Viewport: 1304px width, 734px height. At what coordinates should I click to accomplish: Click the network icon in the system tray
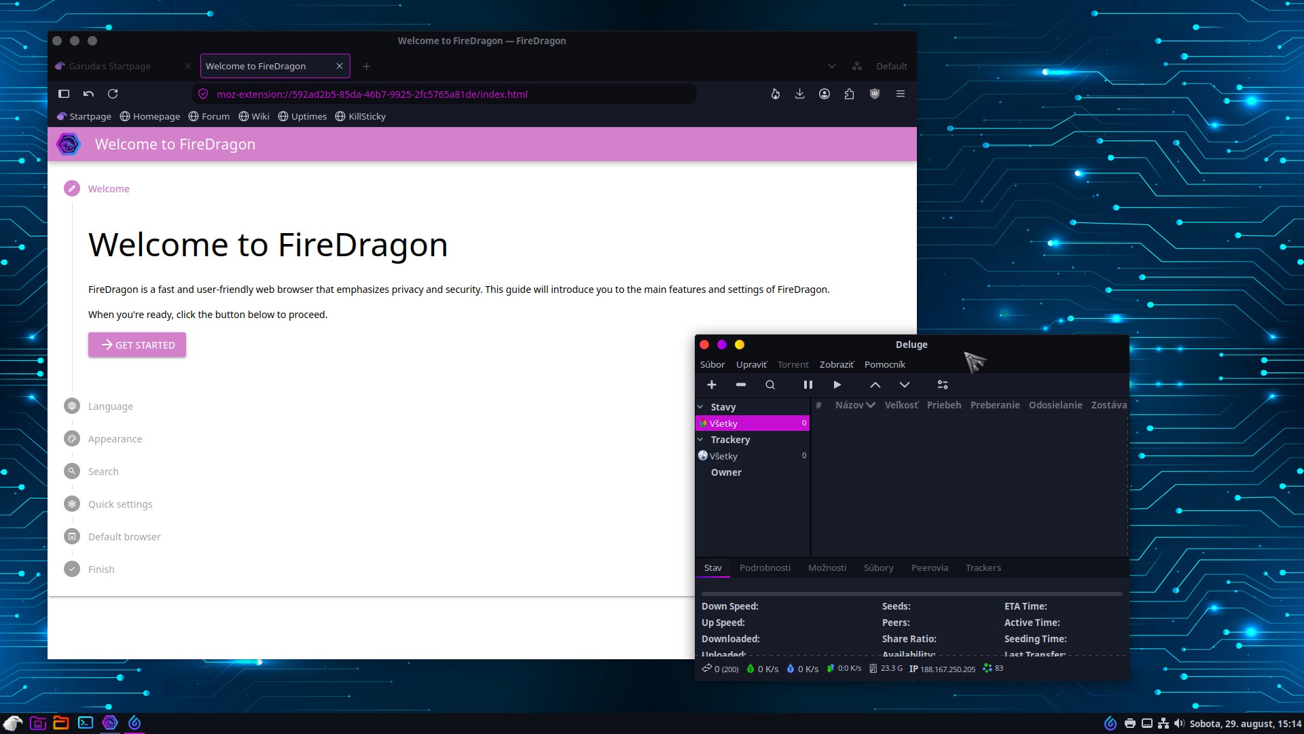pyautogui.click(x=1163, y=723)
